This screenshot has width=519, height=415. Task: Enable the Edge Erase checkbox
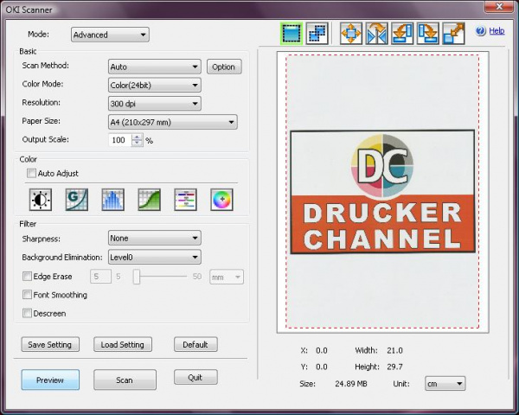[27, 276]
